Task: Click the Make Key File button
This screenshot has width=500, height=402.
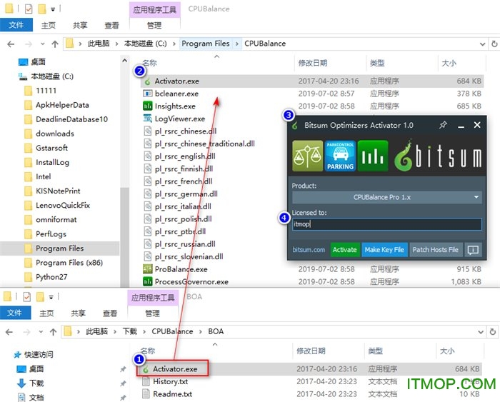Action: 384,250
